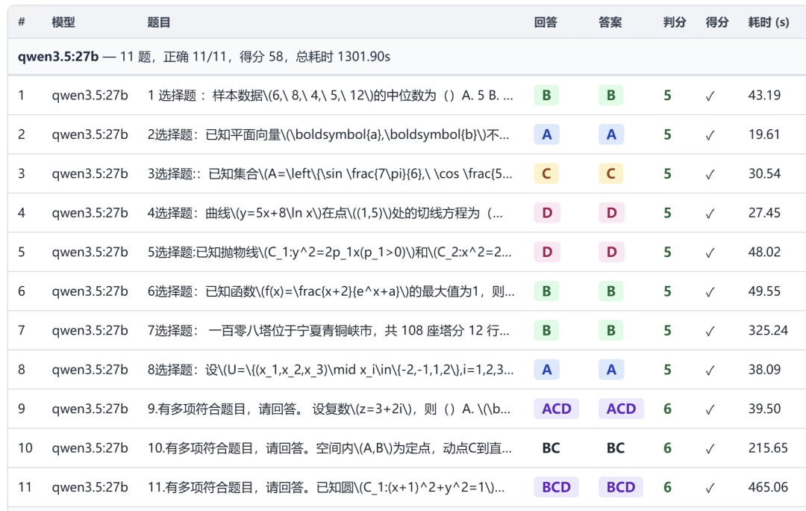Click the purple ACD badge in row 9's 回答 column
This screenshot has width=806, height=511.
point(556,409)
